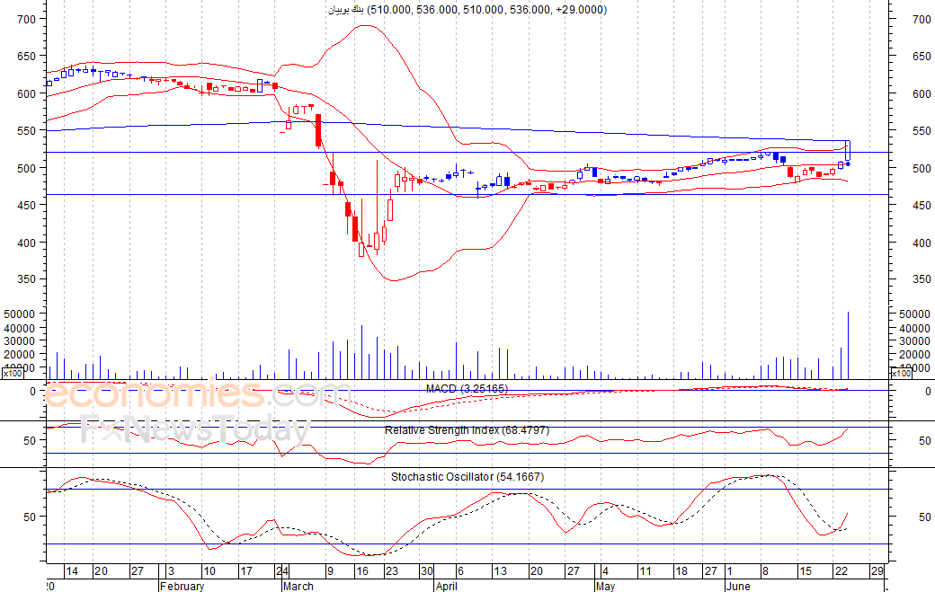Select the 18 date label in May
Screen dimensions: 935x592
[x=681, y=571]
